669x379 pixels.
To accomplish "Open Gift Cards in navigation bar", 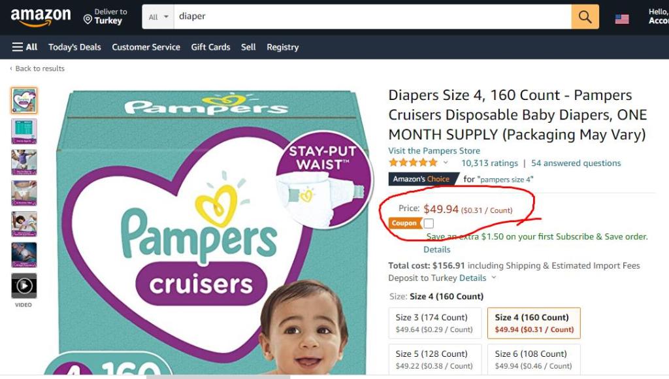I will click(210, 47).
